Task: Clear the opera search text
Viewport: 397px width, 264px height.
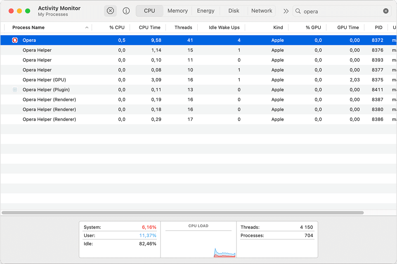Action: click(x=385, y=11)
